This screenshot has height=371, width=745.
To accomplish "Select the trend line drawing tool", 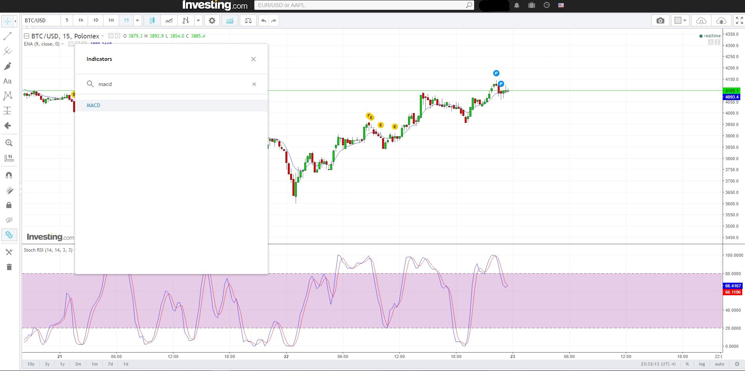I will click(x=7, y=37).
